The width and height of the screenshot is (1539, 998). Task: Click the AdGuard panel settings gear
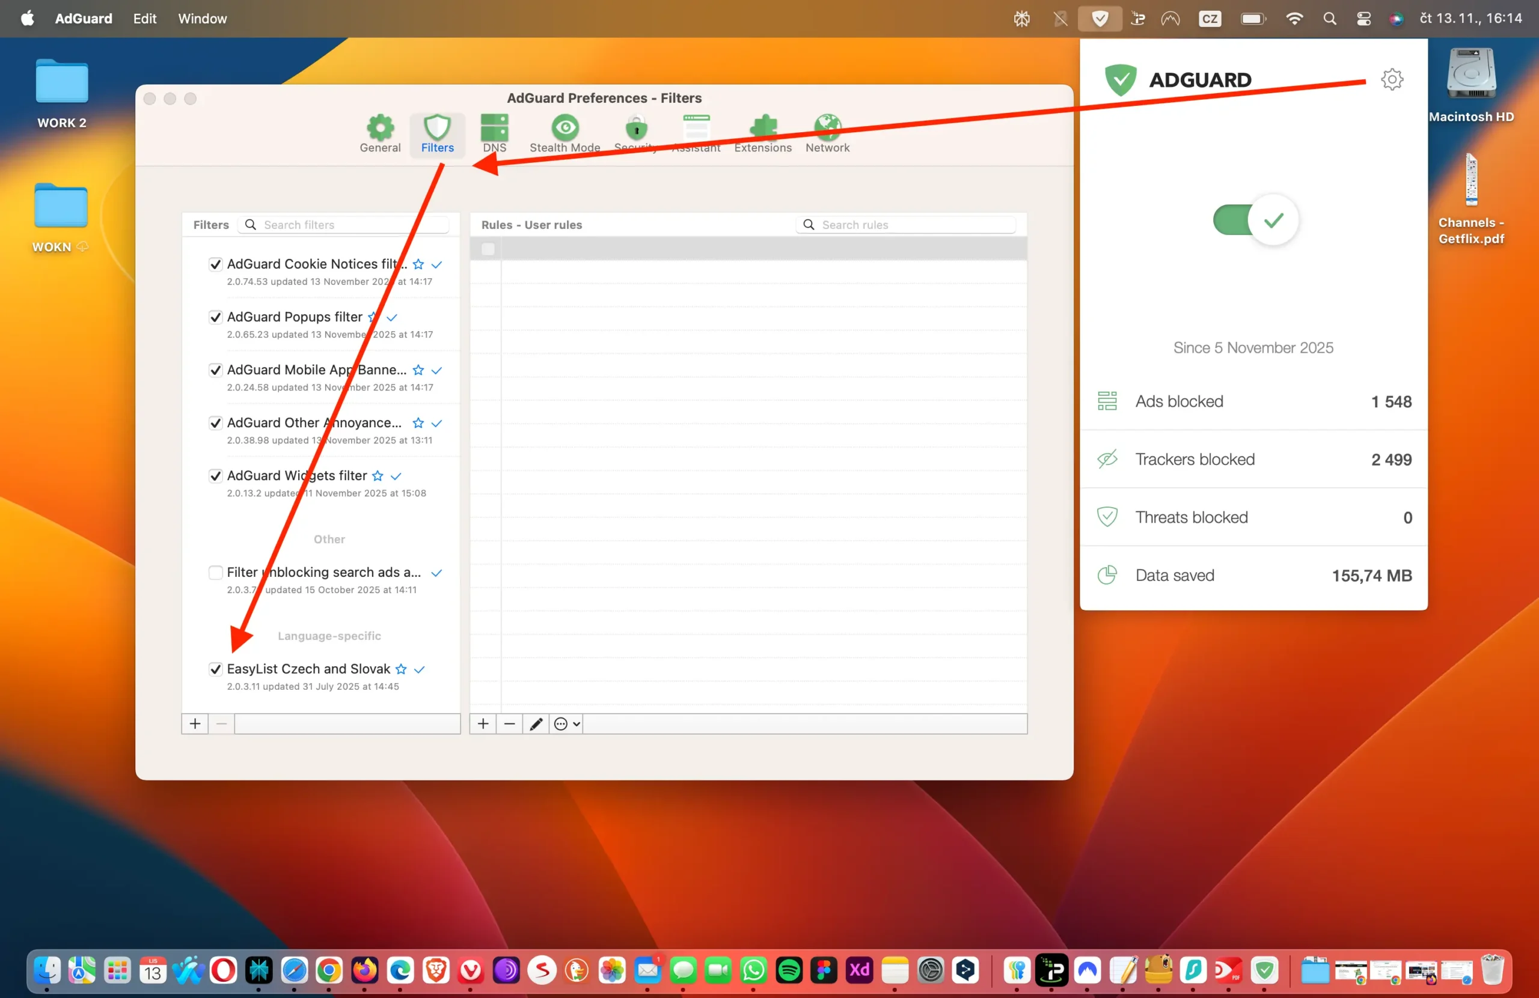click(x=1392, y=79)
